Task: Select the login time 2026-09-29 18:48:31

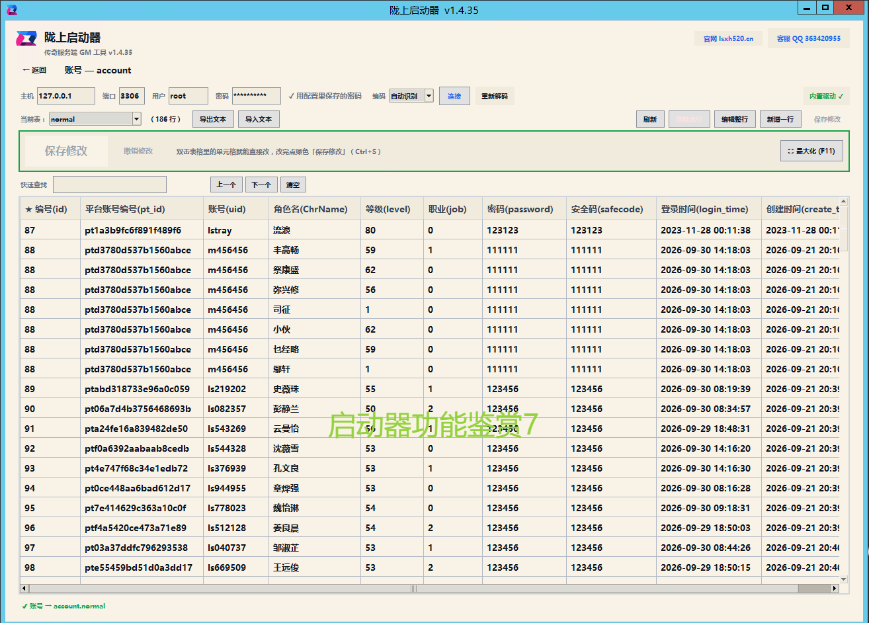Action: click(708, 429)
